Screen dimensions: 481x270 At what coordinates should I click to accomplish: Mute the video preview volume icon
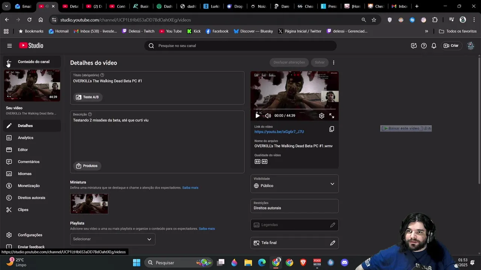(x=268, y=115)
